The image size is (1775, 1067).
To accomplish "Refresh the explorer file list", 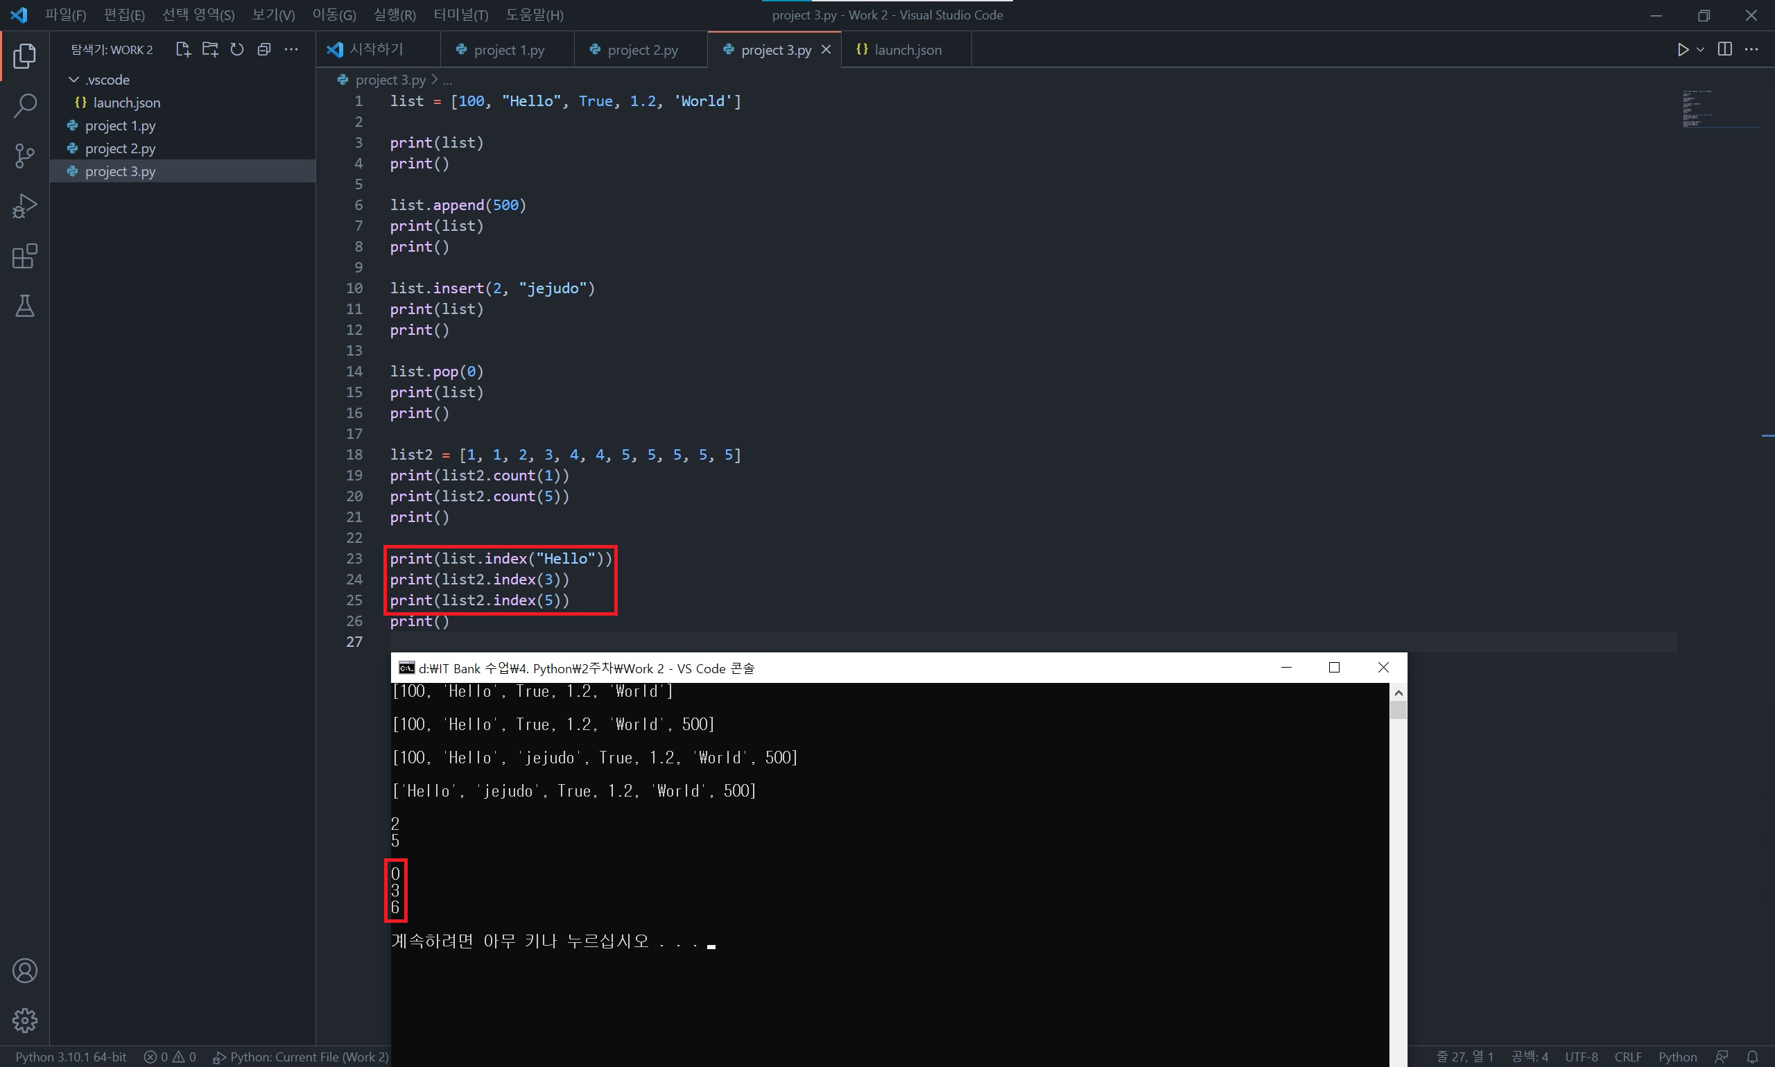I will pos(236,50).
